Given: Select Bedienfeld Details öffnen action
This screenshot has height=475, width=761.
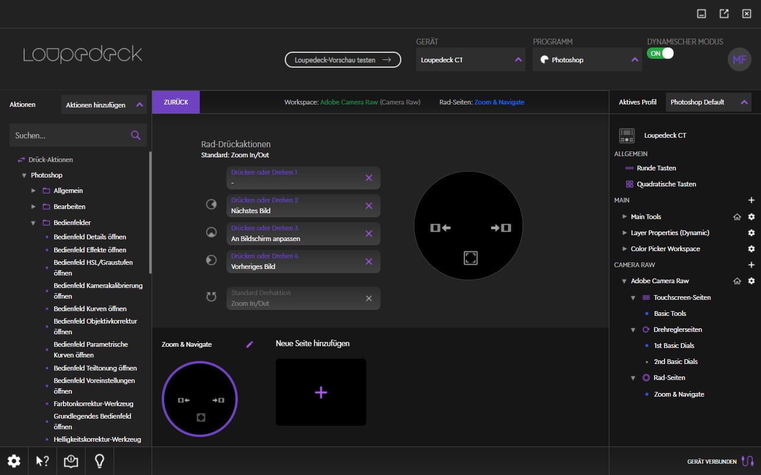Looking at the screenshot, I should pyautogui.click(x=90, y=237).
